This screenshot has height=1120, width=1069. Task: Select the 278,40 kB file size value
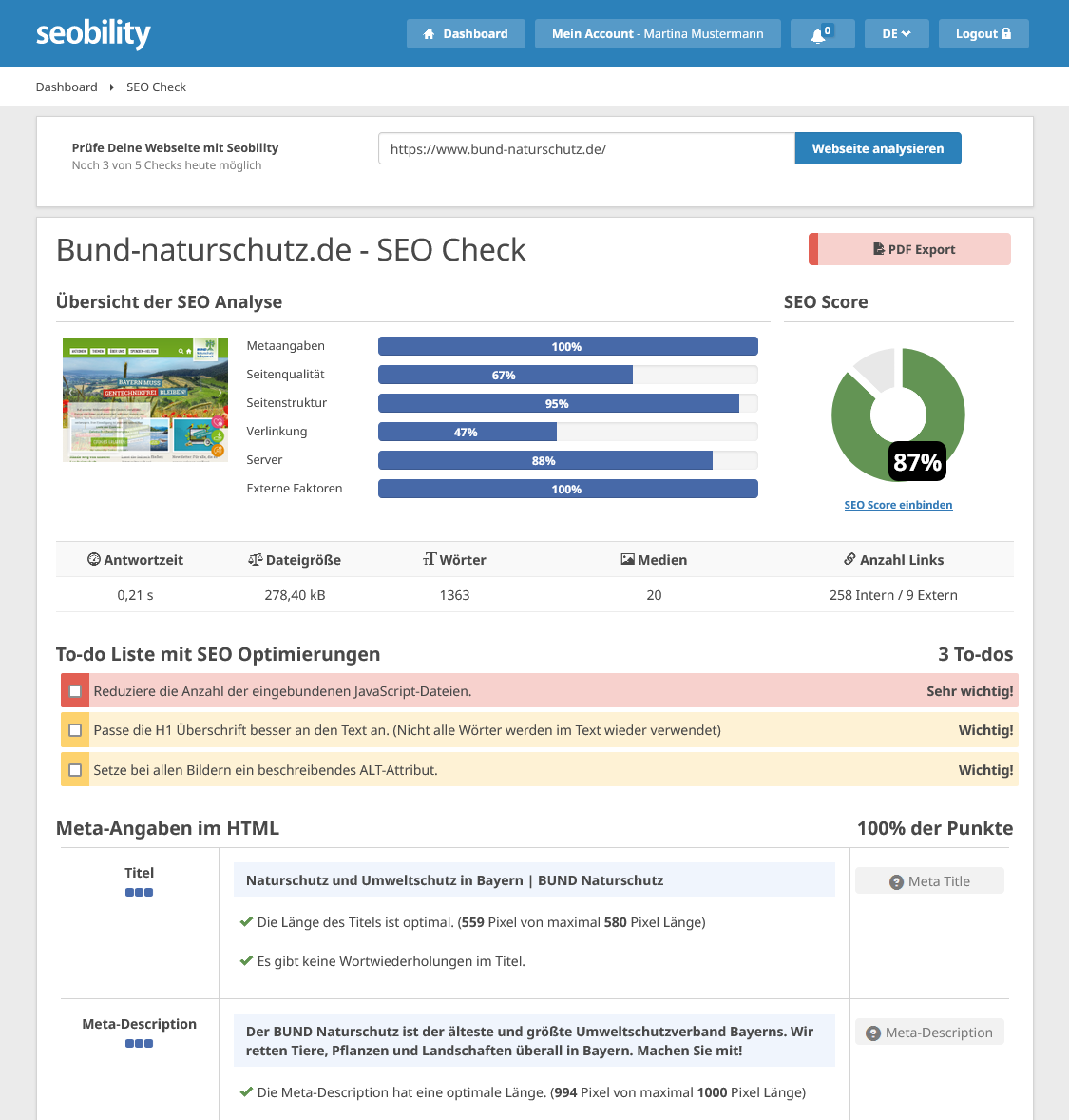[x=295, y=595]
